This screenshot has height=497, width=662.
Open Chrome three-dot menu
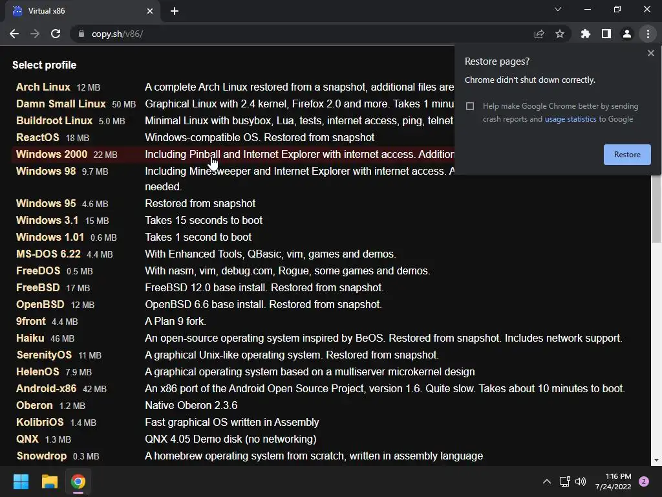(x=648, y=34)
